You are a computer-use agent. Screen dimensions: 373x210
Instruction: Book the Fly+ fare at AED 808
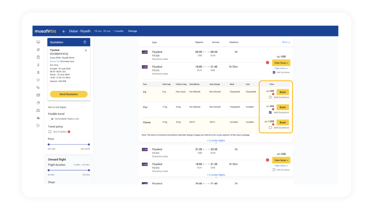click(x=283, y=108)
